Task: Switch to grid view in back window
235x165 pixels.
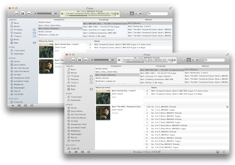Action: tap(136, 13)
